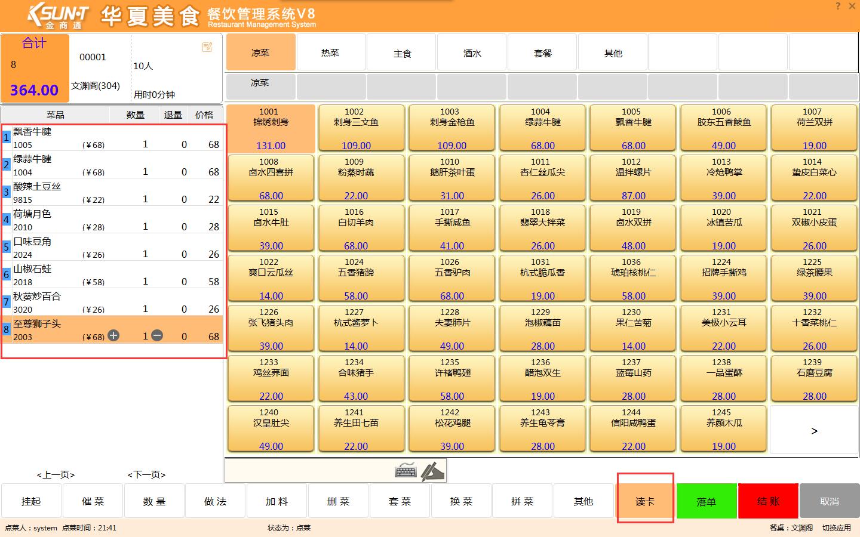The width and height of the screenshot is (860, 537).
Task: Add dish 1224 招牌手撕鸡
Action: coord(723,279)
